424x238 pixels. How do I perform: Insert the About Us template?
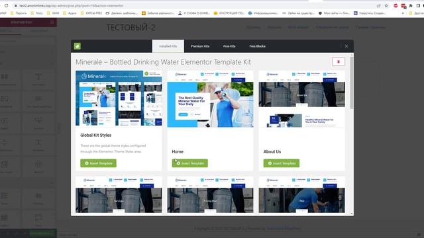coord(282,163)
